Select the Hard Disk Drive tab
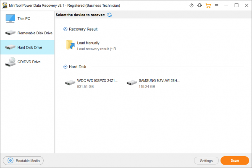 (27, 47)
